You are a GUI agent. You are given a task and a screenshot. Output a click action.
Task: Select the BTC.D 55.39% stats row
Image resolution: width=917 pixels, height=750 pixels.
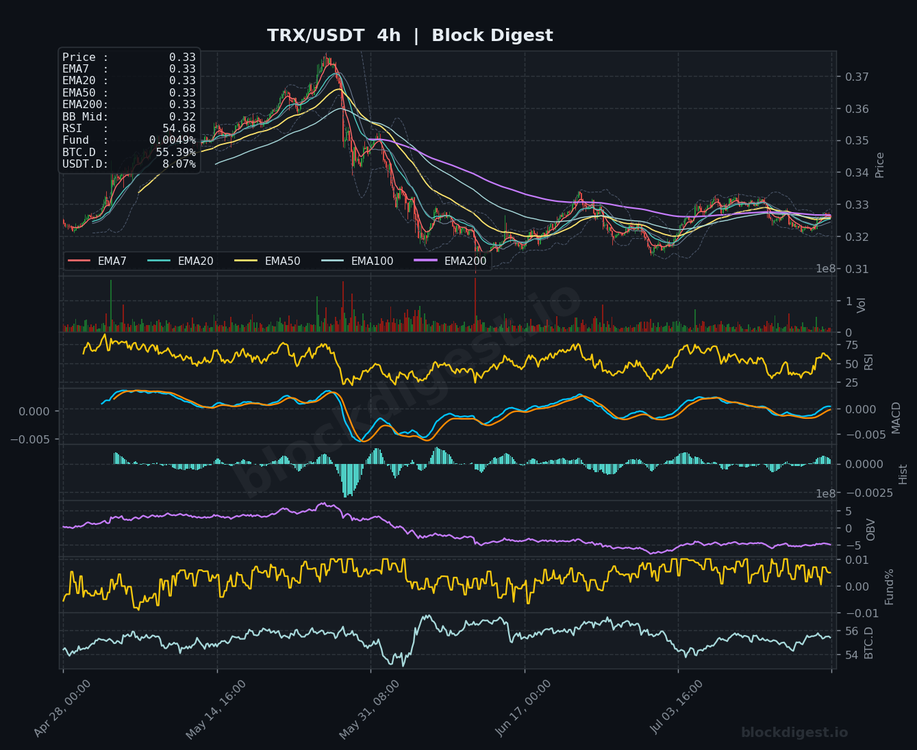click(129, 152)
